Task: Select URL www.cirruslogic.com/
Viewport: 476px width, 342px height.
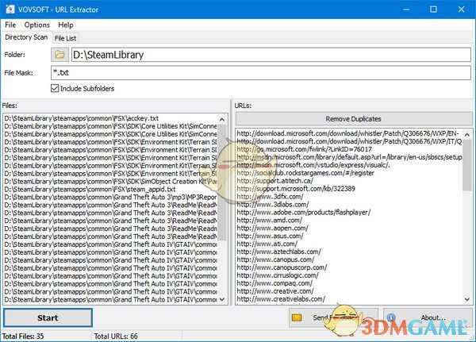Action: click(x=349, y=275)
